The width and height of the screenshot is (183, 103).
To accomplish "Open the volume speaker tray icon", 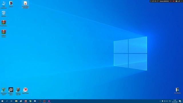I will [167, 101].
